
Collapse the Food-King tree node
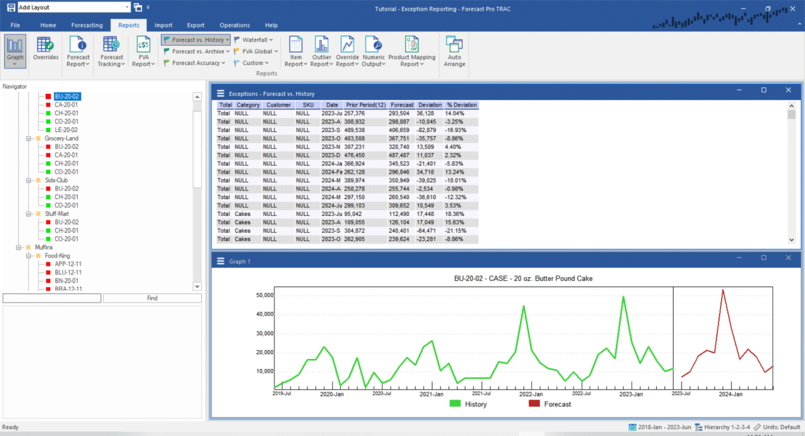30,256
